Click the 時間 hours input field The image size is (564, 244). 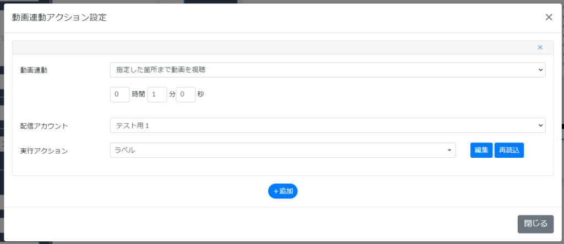coord(120,95)
